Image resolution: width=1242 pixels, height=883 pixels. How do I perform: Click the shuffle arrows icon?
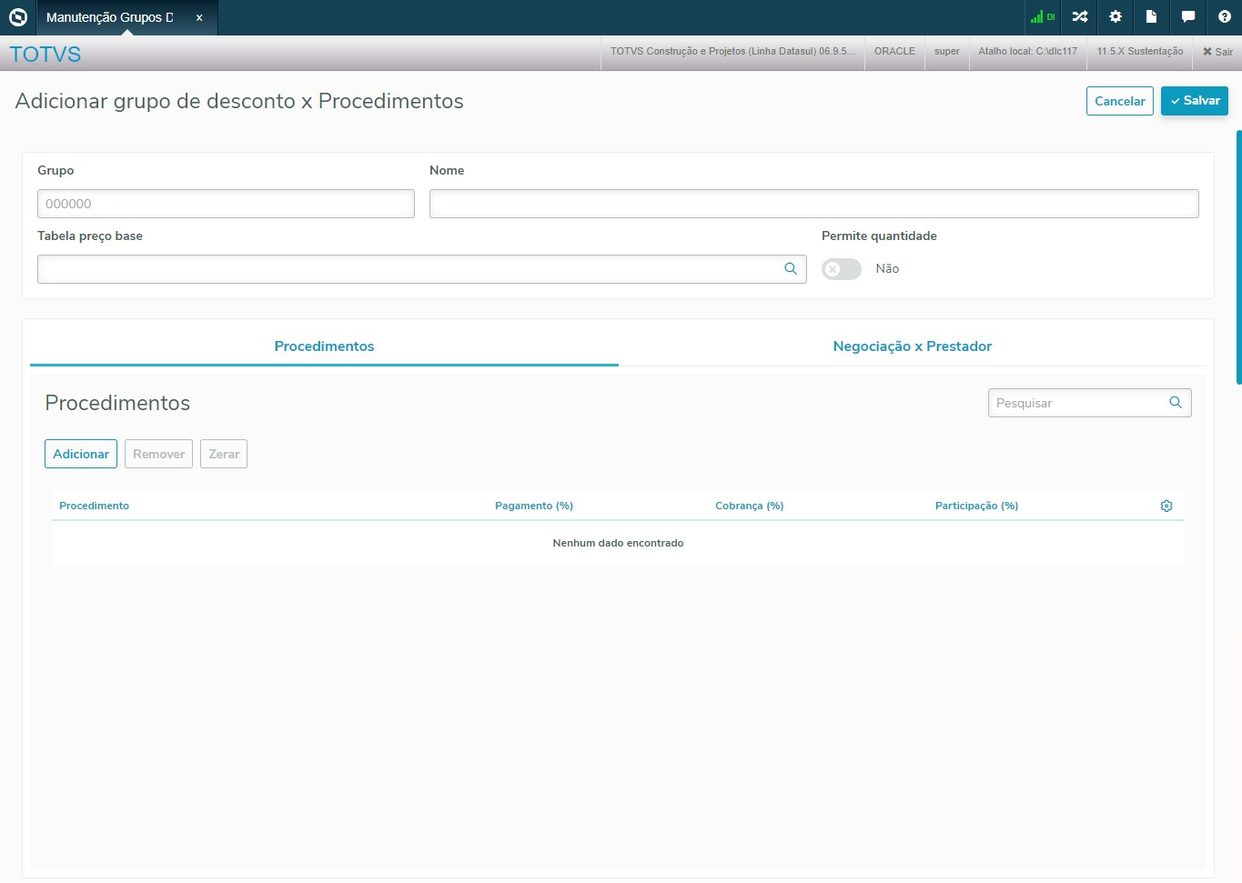1080,17
